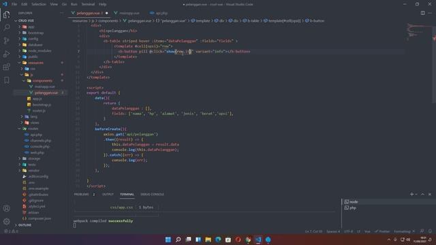Open composer.json in file tree

pos(39,218)
